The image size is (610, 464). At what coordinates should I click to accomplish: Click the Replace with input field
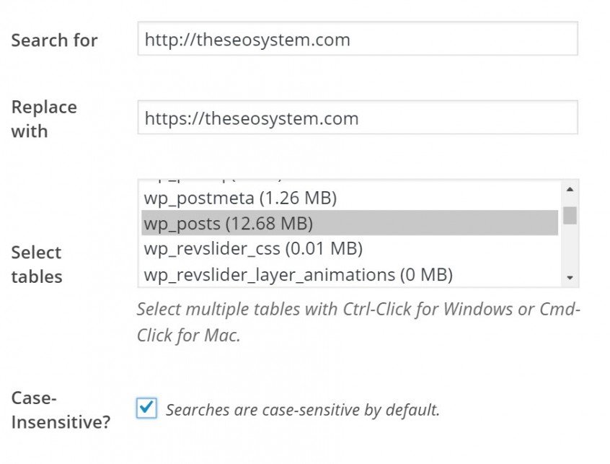pyautogui.click(x=357, y=117)
